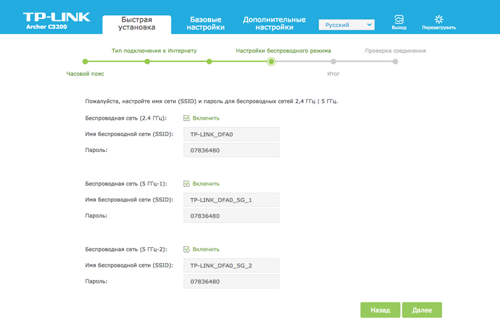
Task: Click the Назад button
Action: [x=380, y=310]
